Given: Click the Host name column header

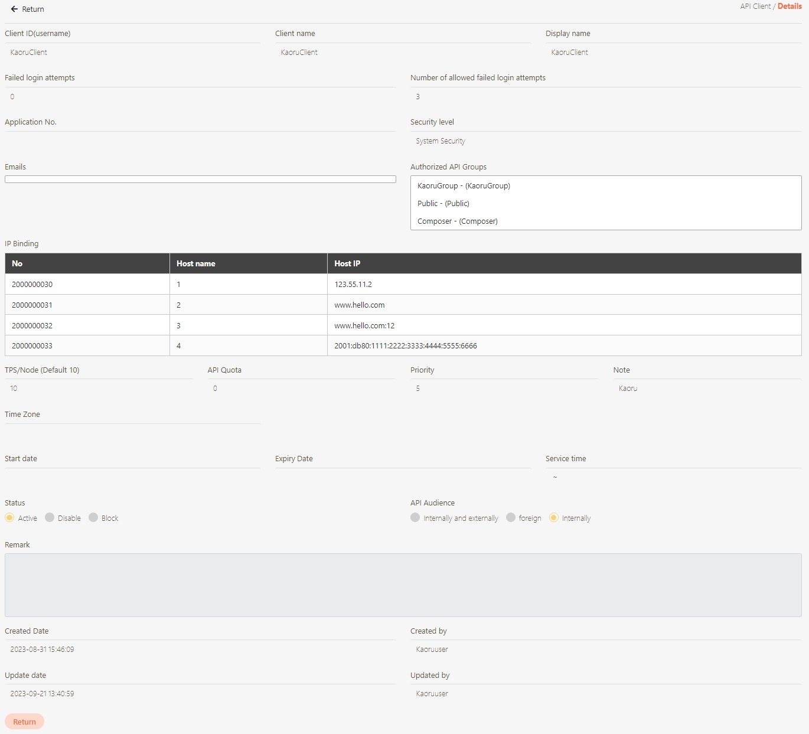Looking at the screenshot, I should 196,264.
